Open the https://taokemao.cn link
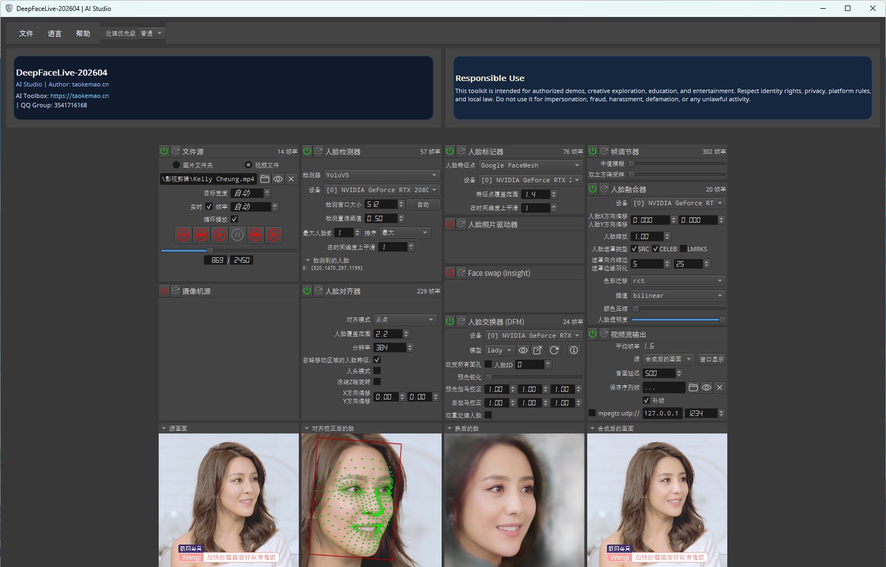Screen dimensions: 886x567 pyautogui.click(x=79, y=96)
